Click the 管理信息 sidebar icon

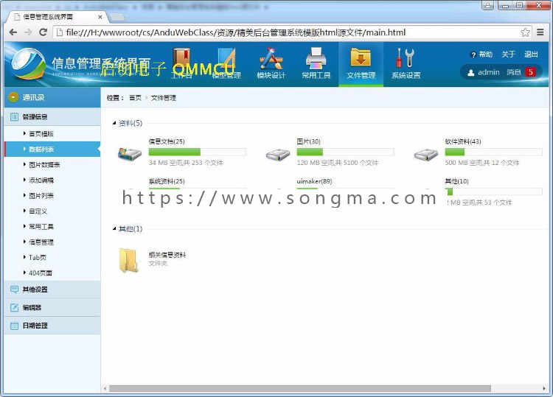pyautogui.click(x=14, y=116)
